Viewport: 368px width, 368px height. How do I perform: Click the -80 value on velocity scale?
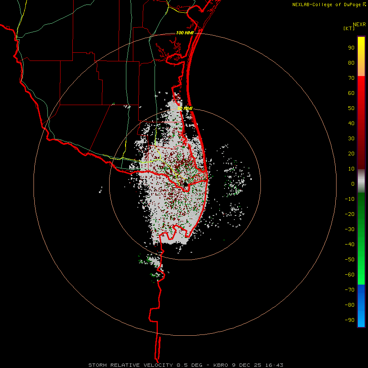click(x=350, y=305)
